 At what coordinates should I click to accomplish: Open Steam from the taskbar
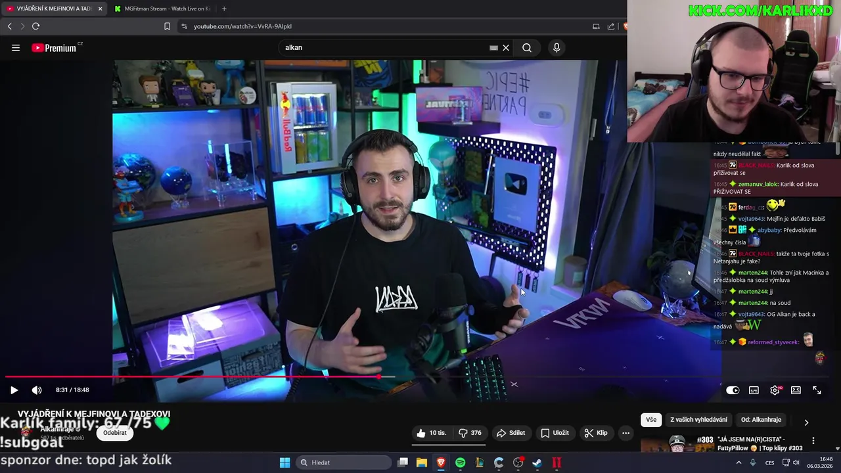pyautogui.click(x=537, y=462)
